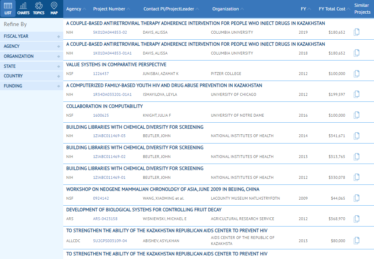The image size is (374, 259).
Task: Click organization UNIVERSITY OF CHICAGO
Action: (233, 95)
